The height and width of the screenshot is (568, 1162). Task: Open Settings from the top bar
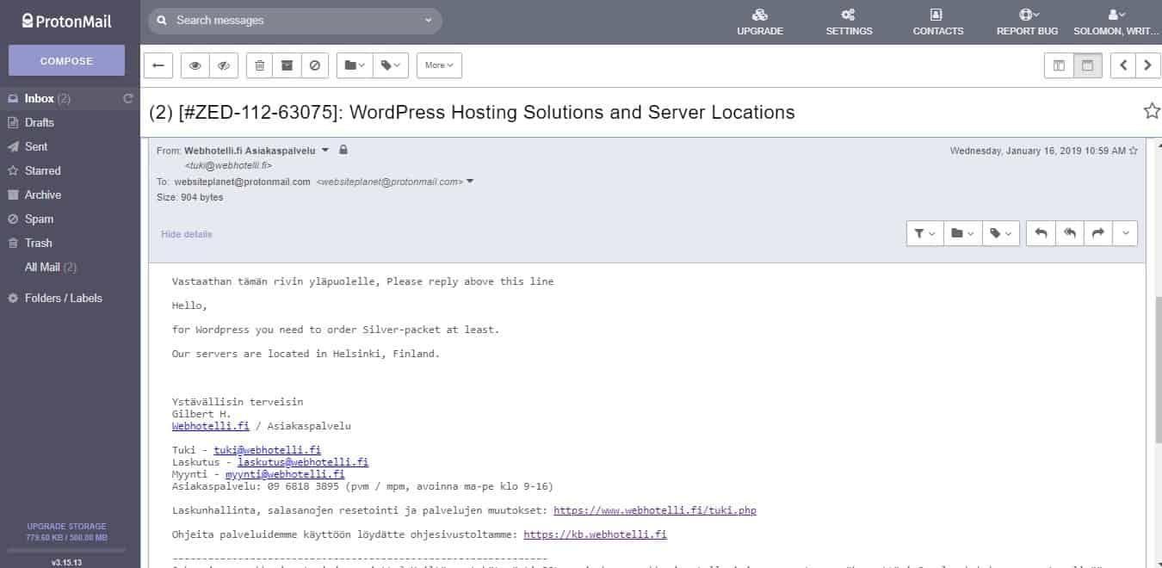[849, 22]
